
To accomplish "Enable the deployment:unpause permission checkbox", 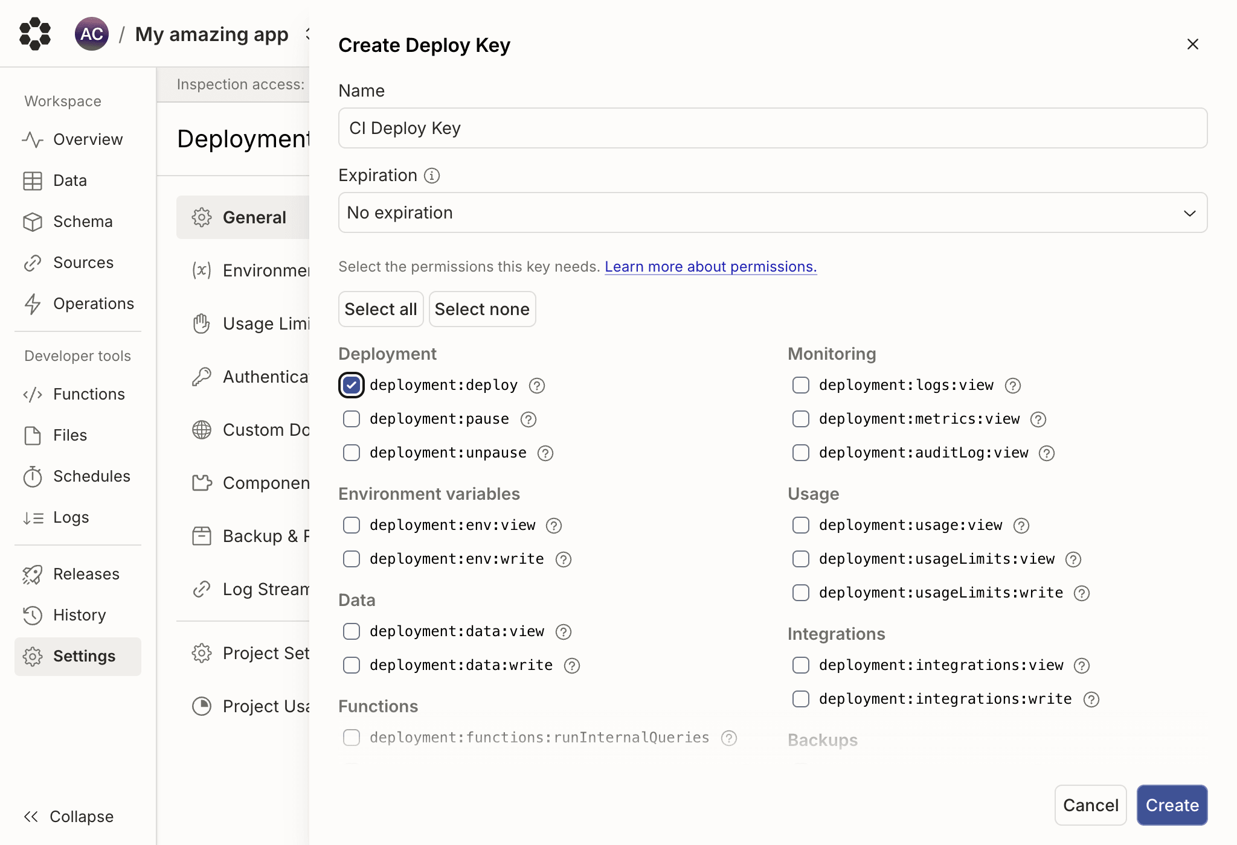I will coord(352,453).
